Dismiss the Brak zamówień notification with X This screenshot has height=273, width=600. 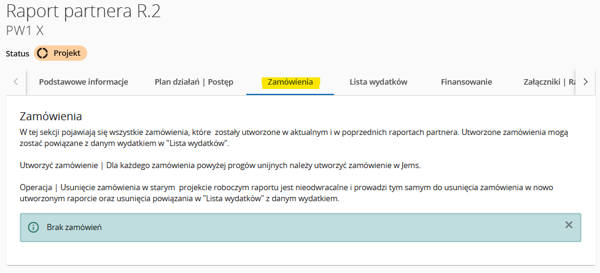(569, 225)
